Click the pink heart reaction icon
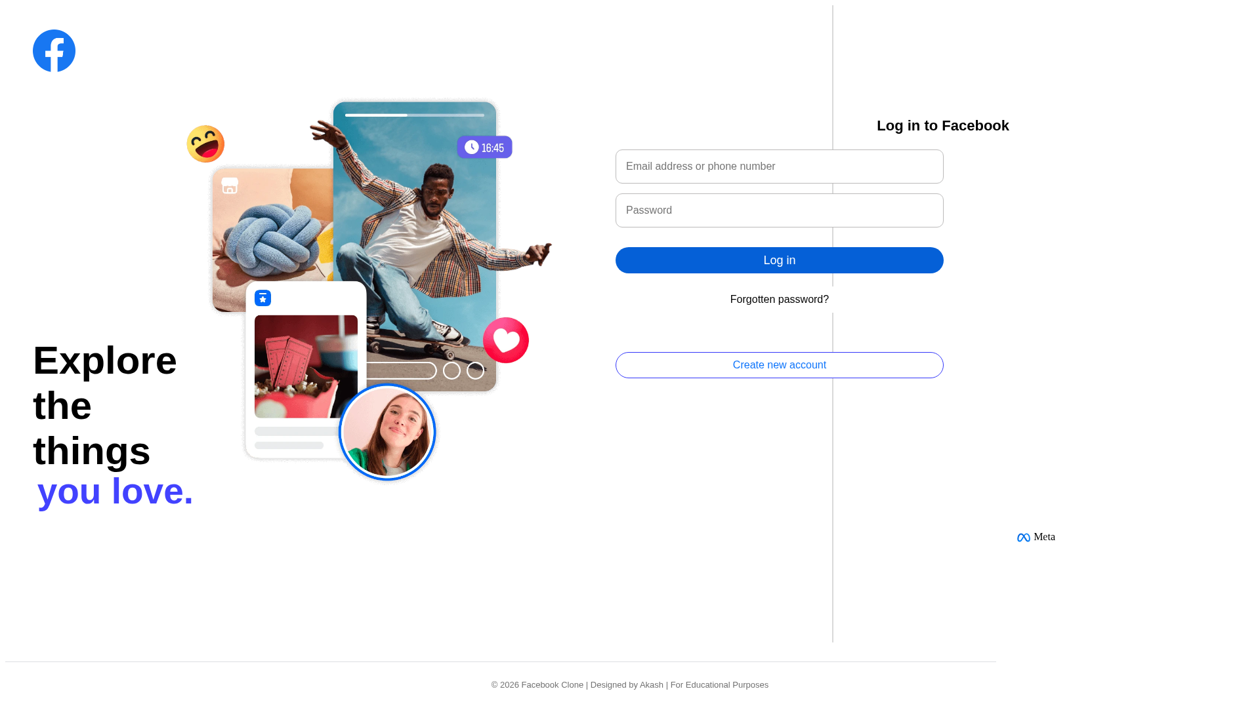This screenshot has height=708, width=1260. point(506,340)
